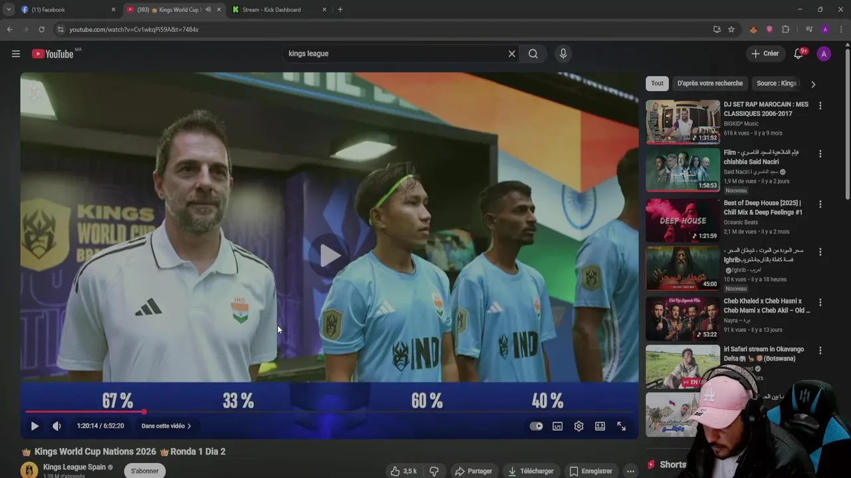Save the video via Enregistrer
This screenshot has width=851, height=478.
(590, 471)
